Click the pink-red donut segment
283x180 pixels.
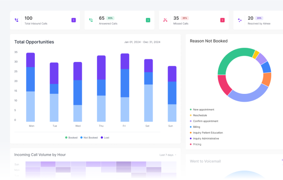224,84
